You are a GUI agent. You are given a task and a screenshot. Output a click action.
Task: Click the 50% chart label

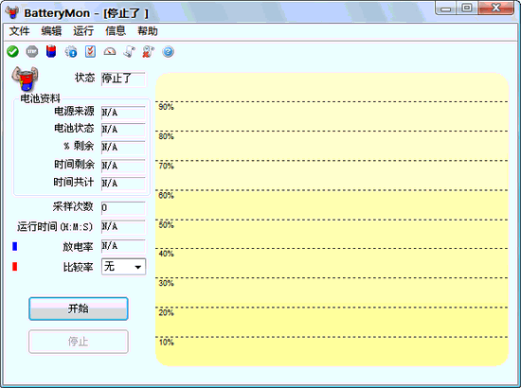coord(166,224)
